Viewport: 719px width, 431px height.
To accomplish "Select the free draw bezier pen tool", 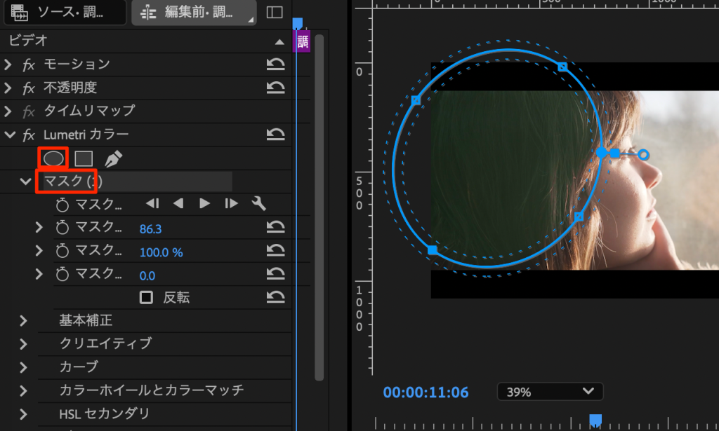I will (x=113, y=159).
